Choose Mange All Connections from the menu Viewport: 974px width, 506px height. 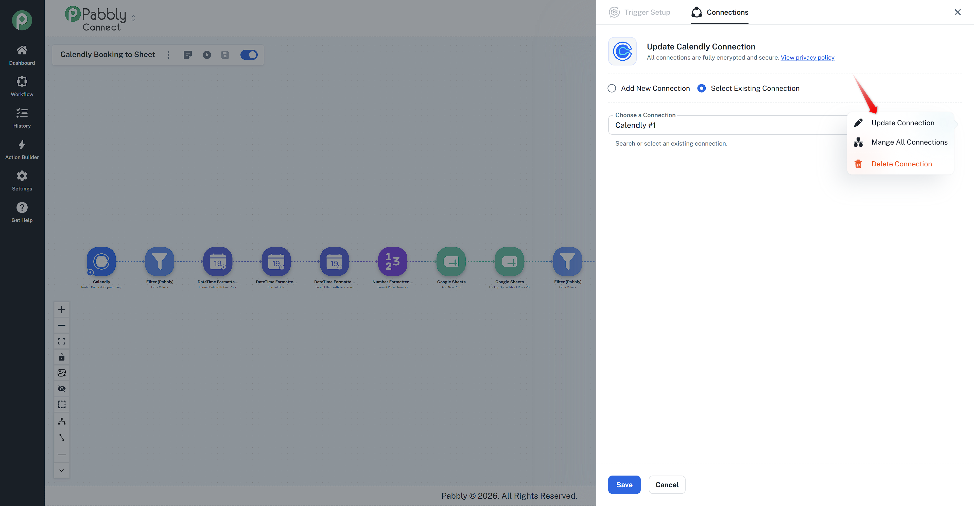(x=900, y=142)
